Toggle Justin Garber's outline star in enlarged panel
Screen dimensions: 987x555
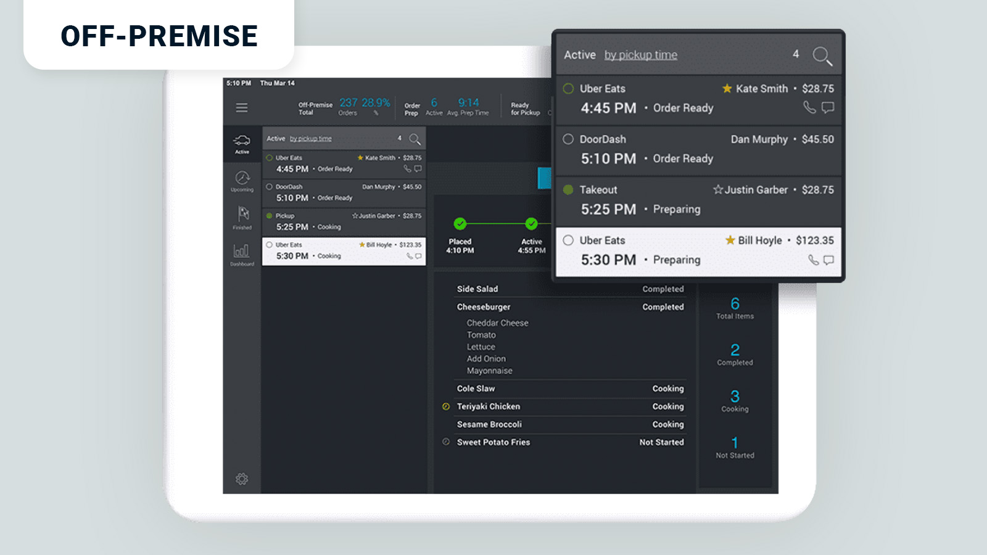[718, 189]
